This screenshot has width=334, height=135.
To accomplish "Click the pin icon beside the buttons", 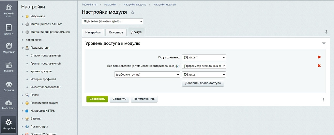I will click(324, 99).
